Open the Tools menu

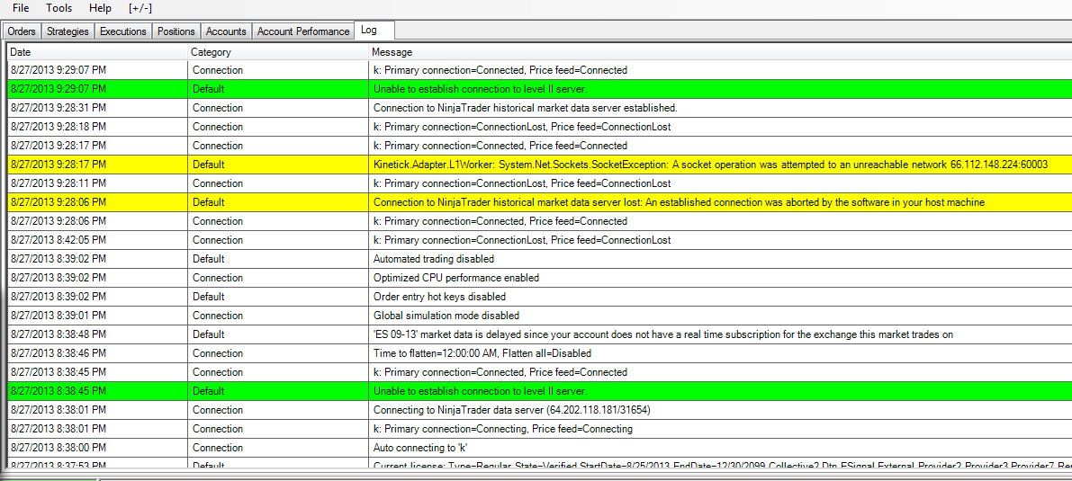coord(59,8)
